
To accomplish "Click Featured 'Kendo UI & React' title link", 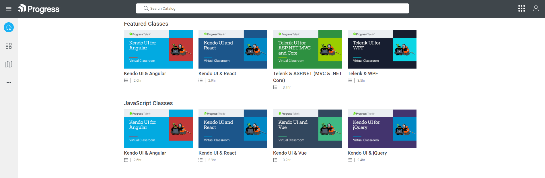I will pos(217,73).
